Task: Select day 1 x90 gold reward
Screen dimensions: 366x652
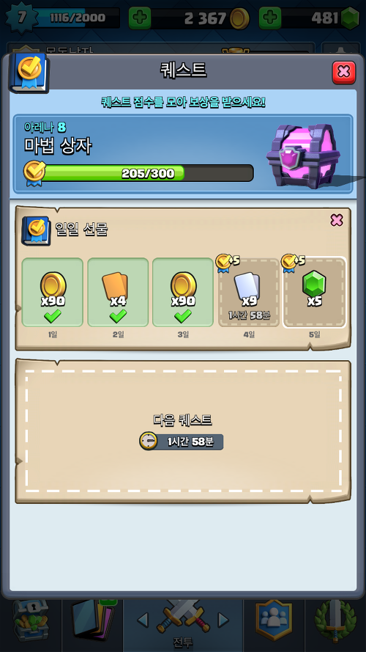Action: [x=52, y=293]
